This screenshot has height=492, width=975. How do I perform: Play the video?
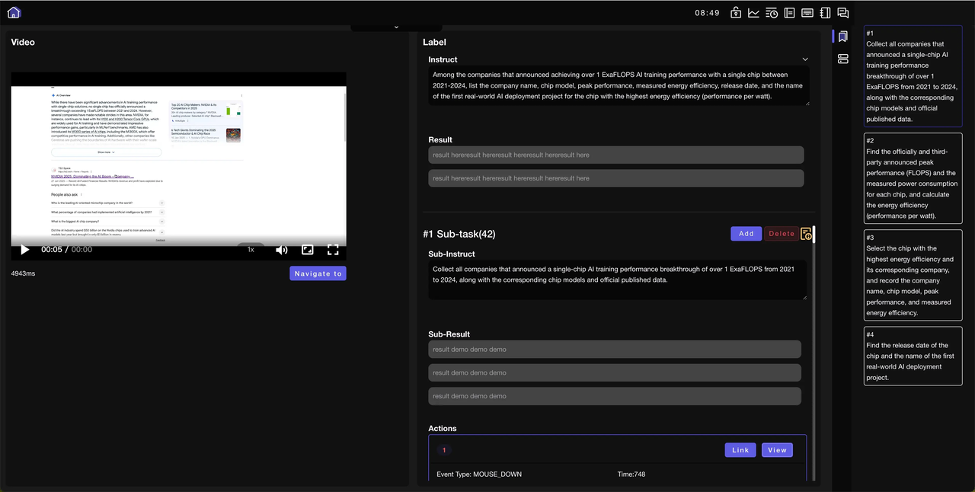(25, 250)
